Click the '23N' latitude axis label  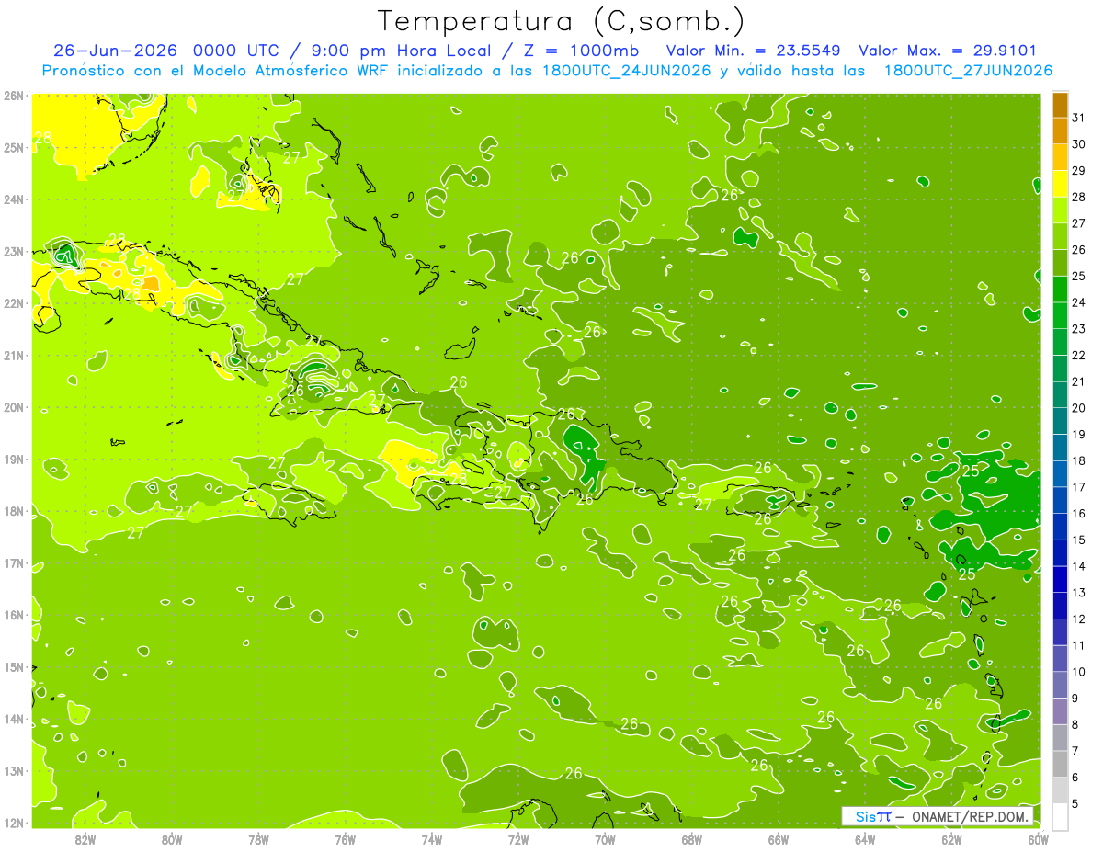14,251
